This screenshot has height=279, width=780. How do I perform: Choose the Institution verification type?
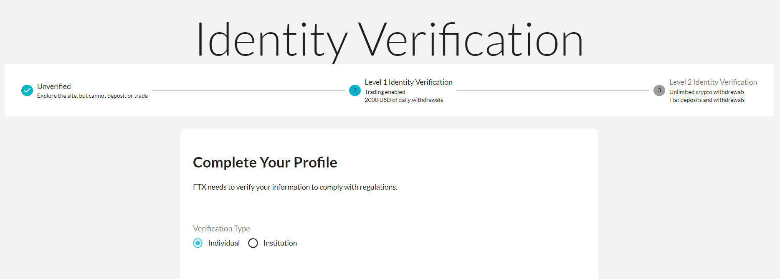[253, 243]
